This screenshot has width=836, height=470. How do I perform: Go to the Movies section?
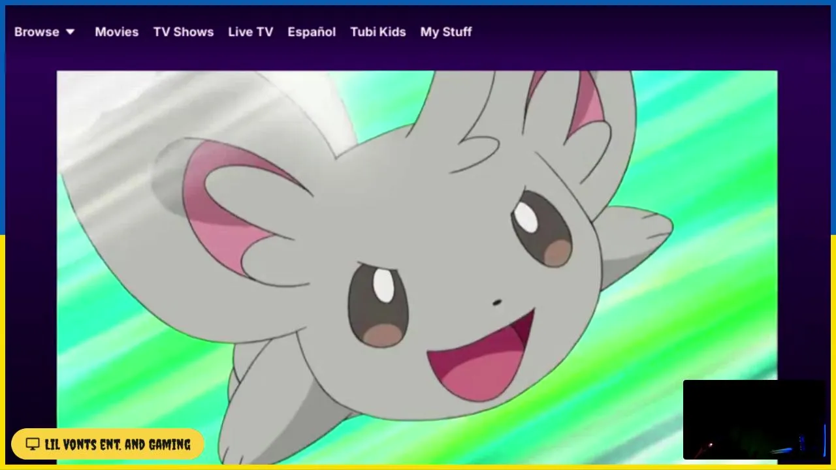click(116, 32)
